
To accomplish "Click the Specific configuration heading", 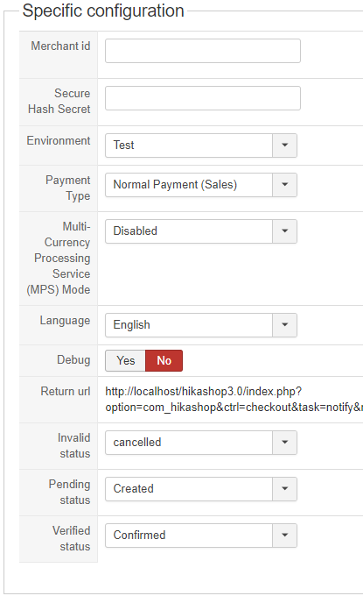I will point(103,11).
